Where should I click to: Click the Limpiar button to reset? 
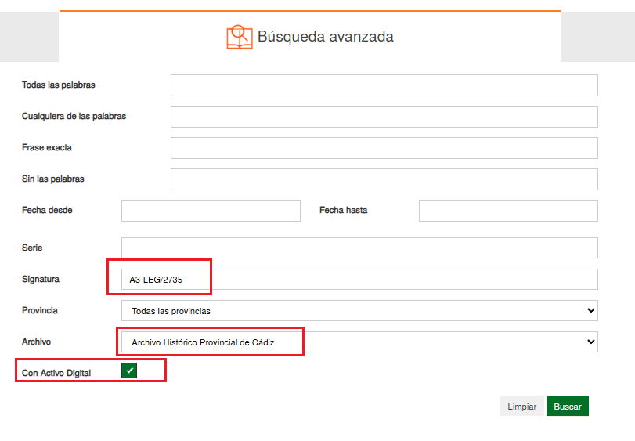[521, 407]
